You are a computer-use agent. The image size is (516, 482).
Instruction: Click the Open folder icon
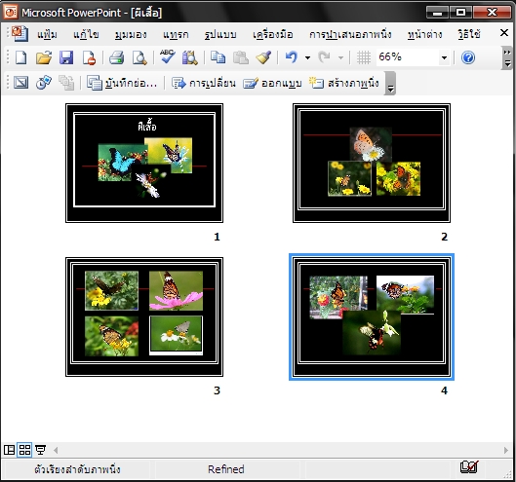tap(44, 57)
